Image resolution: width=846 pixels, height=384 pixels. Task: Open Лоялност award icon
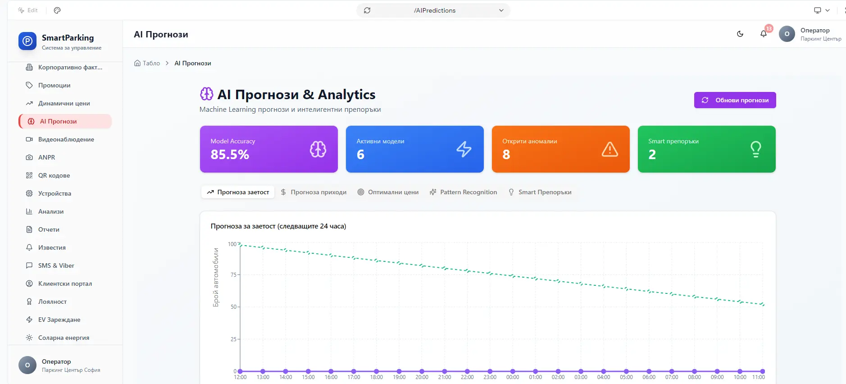29,302
